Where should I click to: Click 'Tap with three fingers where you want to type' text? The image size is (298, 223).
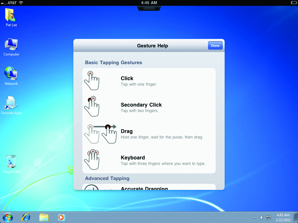(163, 163)
